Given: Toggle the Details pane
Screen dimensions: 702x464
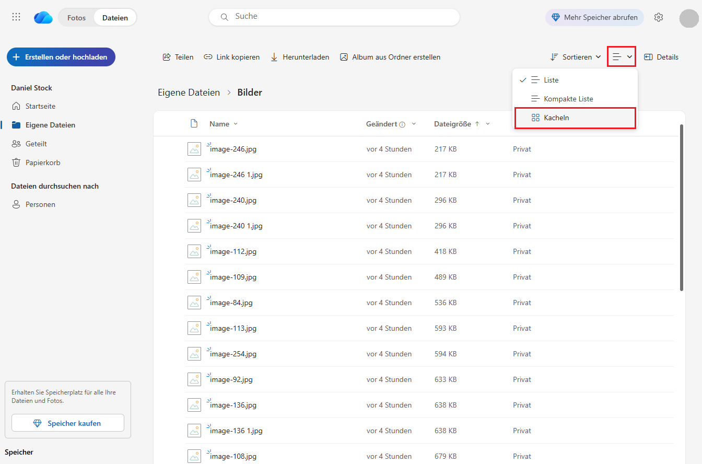Looking at the screenshot, I should 661,57.
